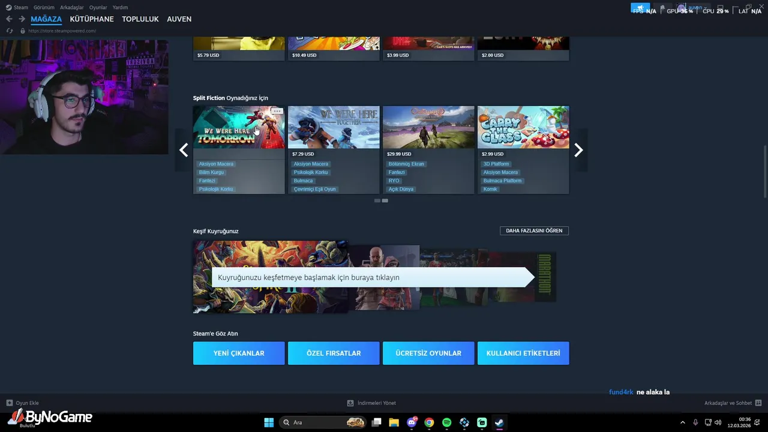
Task: Open the Steam logo menu
Action: [8, 8]
